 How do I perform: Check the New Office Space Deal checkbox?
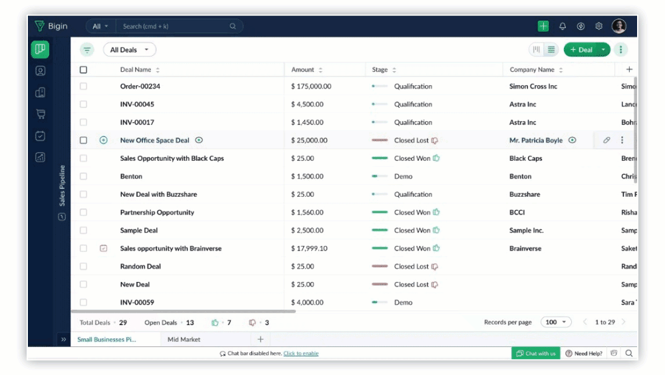pos(84,140)
